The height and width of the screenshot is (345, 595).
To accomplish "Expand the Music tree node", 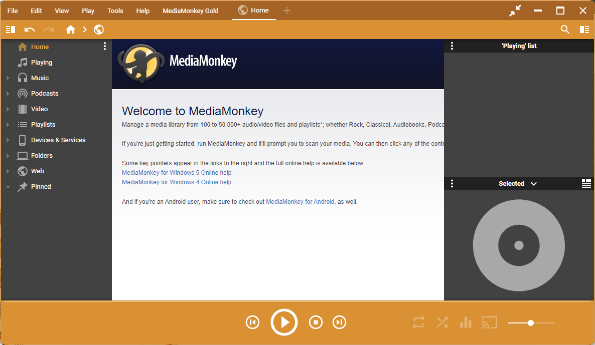I will click(8, 78).
